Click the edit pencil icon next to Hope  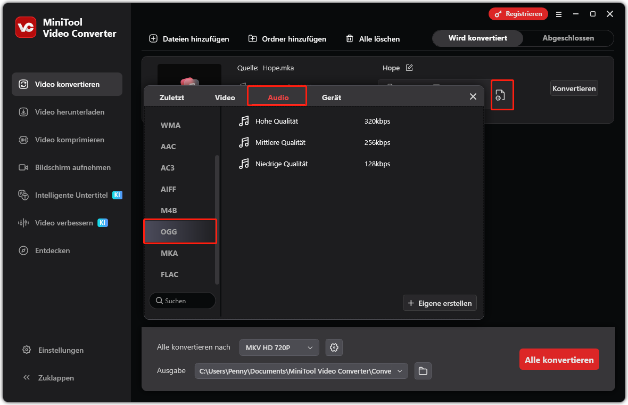click(409, 68)
